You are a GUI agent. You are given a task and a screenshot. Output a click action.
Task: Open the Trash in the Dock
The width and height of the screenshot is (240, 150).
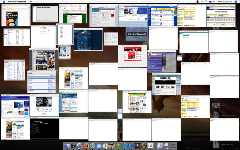click(173, 146)
